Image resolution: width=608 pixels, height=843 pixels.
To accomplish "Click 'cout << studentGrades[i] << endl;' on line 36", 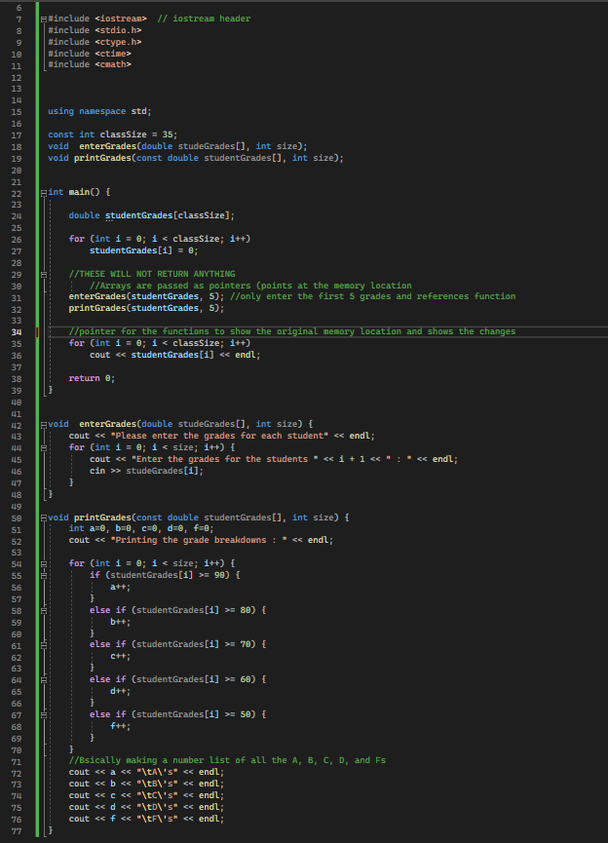I will click(174, 355).
